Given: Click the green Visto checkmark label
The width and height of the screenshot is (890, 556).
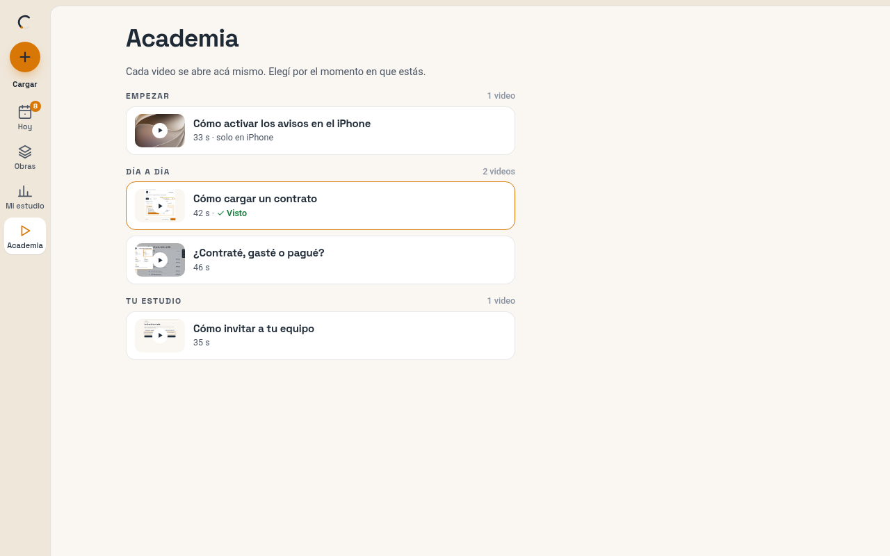Looking at the screenshot, I should click(232, 213).
